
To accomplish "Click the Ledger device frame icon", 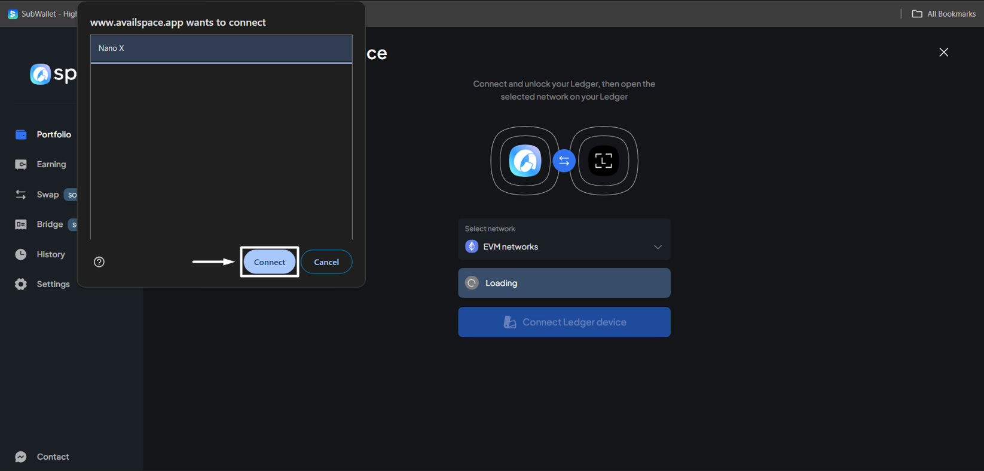I will pos(603,161).
